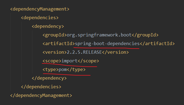Screen dimensions: 184x105
Task: Click the opening type tag
Action: point(51,70)
